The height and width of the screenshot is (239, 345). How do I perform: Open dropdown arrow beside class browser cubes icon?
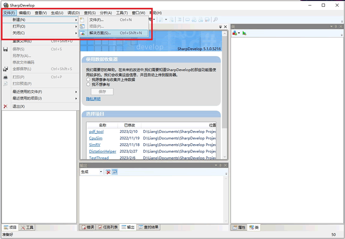point(239,33)
